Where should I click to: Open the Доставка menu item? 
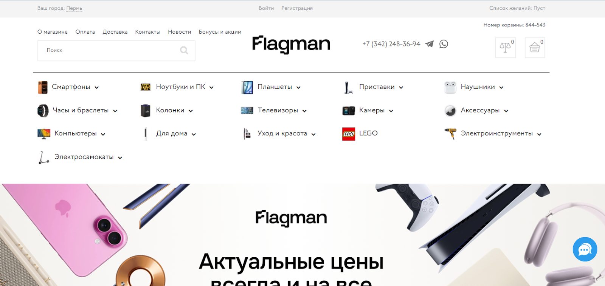[115, 32]
